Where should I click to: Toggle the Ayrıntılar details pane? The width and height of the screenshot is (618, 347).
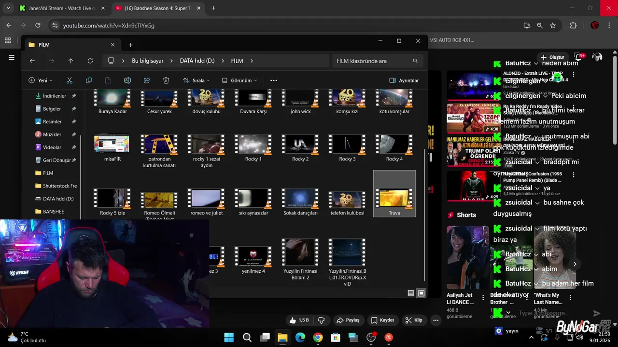coord(404,80)
